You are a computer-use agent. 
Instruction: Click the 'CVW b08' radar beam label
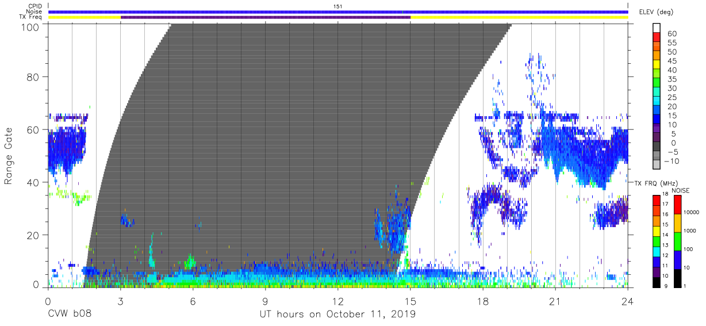pyautogui.click(x=70, y=315)
